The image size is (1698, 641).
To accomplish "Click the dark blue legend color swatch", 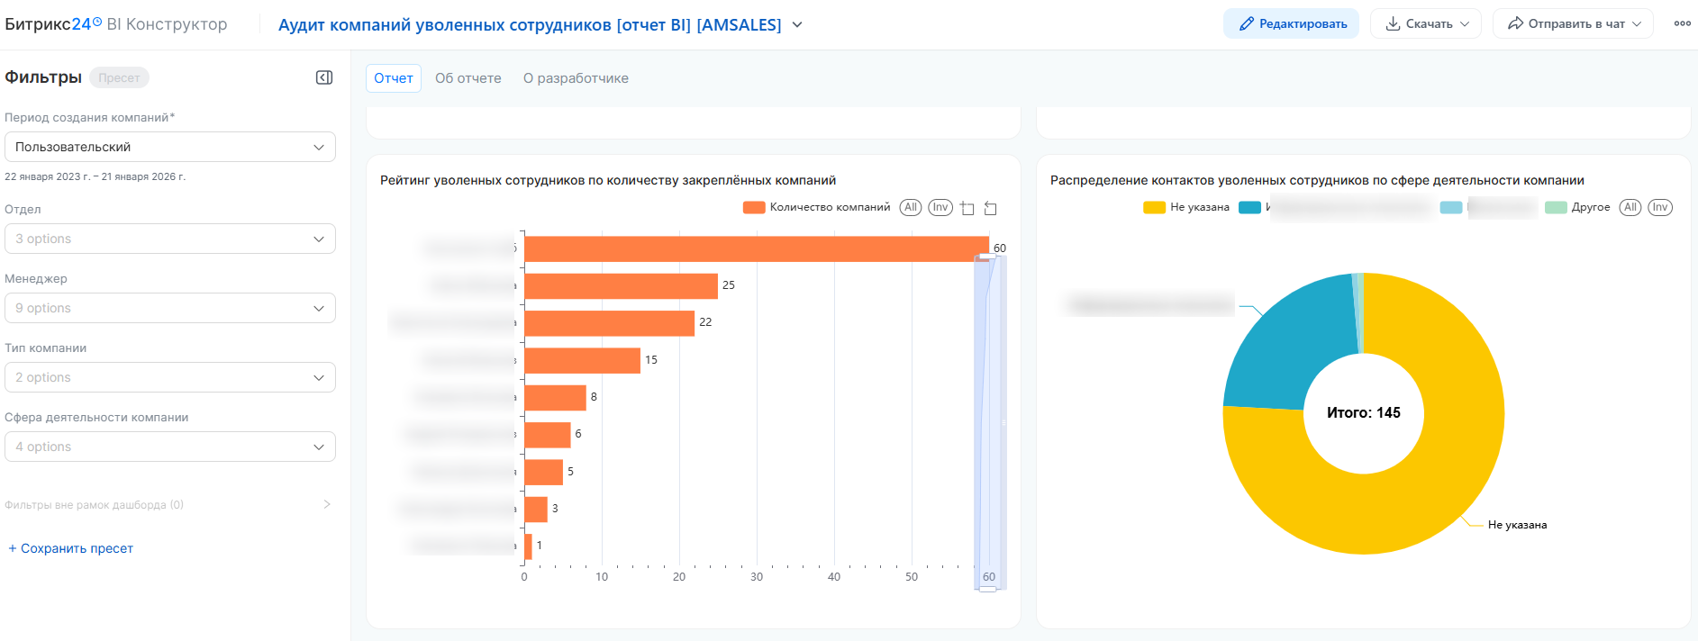I will pos(1249,207).
